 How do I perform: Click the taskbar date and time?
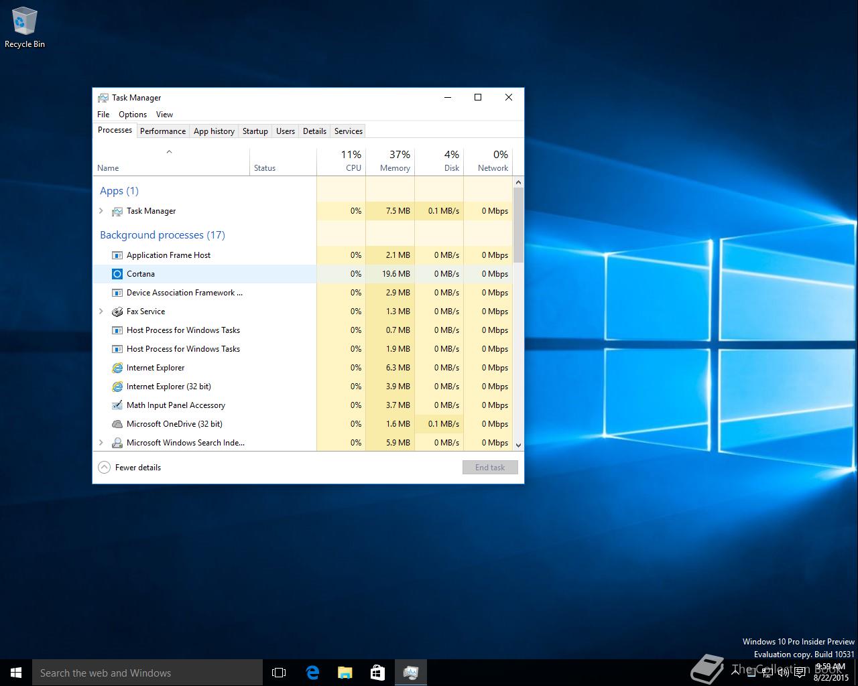tap(831, 673)
